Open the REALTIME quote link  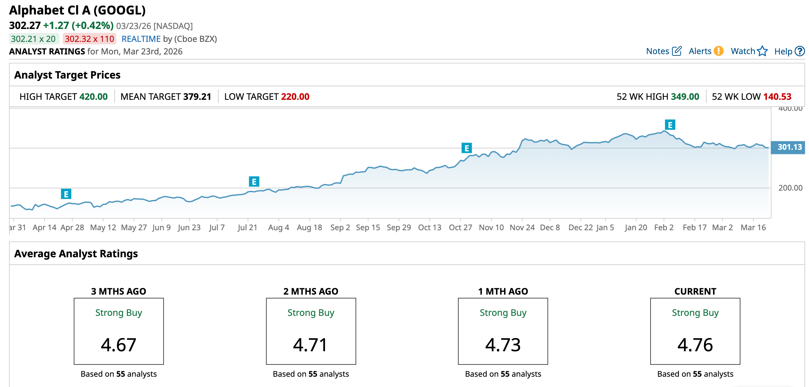pos(141,39)
